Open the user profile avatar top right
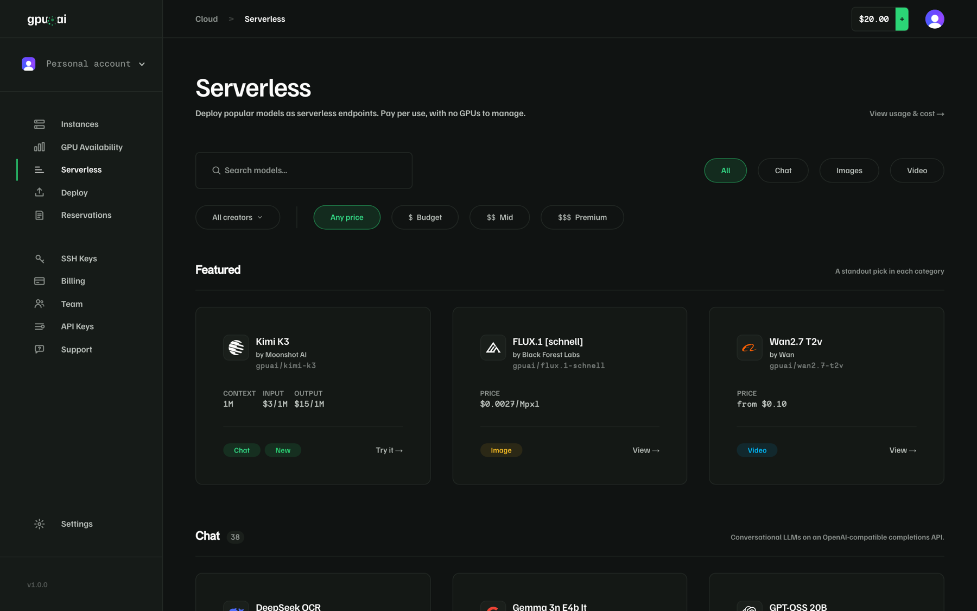 (934, 19)
